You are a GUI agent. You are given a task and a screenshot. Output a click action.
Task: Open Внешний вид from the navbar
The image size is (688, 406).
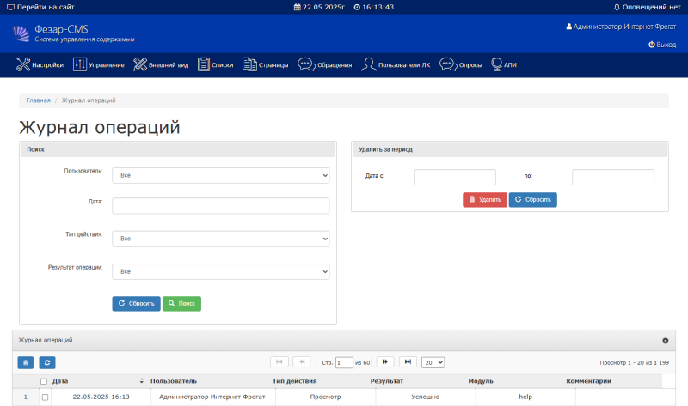pos(140,64)
